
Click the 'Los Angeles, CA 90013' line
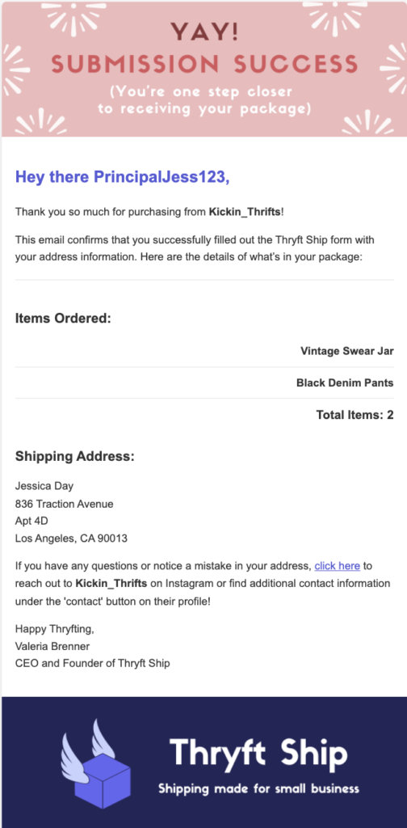pyautogui.click(x=71, y=539)
